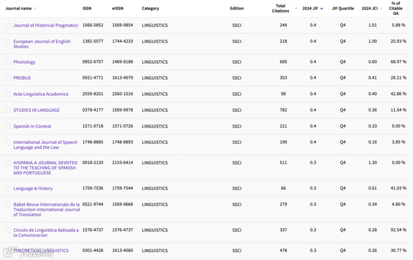
Task: Click the Category column header
Action: click(150, 8)
